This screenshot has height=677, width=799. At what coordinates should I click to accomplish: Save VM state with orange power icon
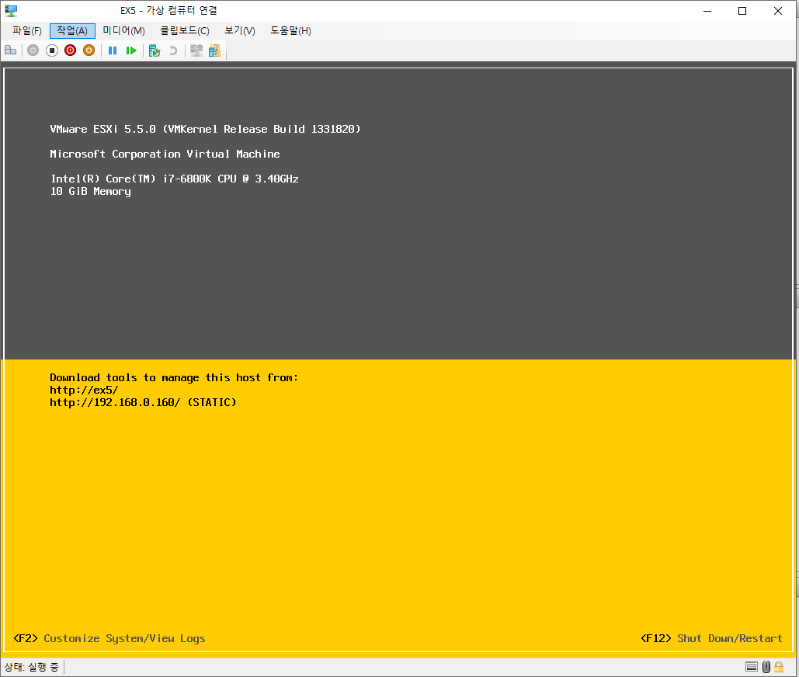89,50
